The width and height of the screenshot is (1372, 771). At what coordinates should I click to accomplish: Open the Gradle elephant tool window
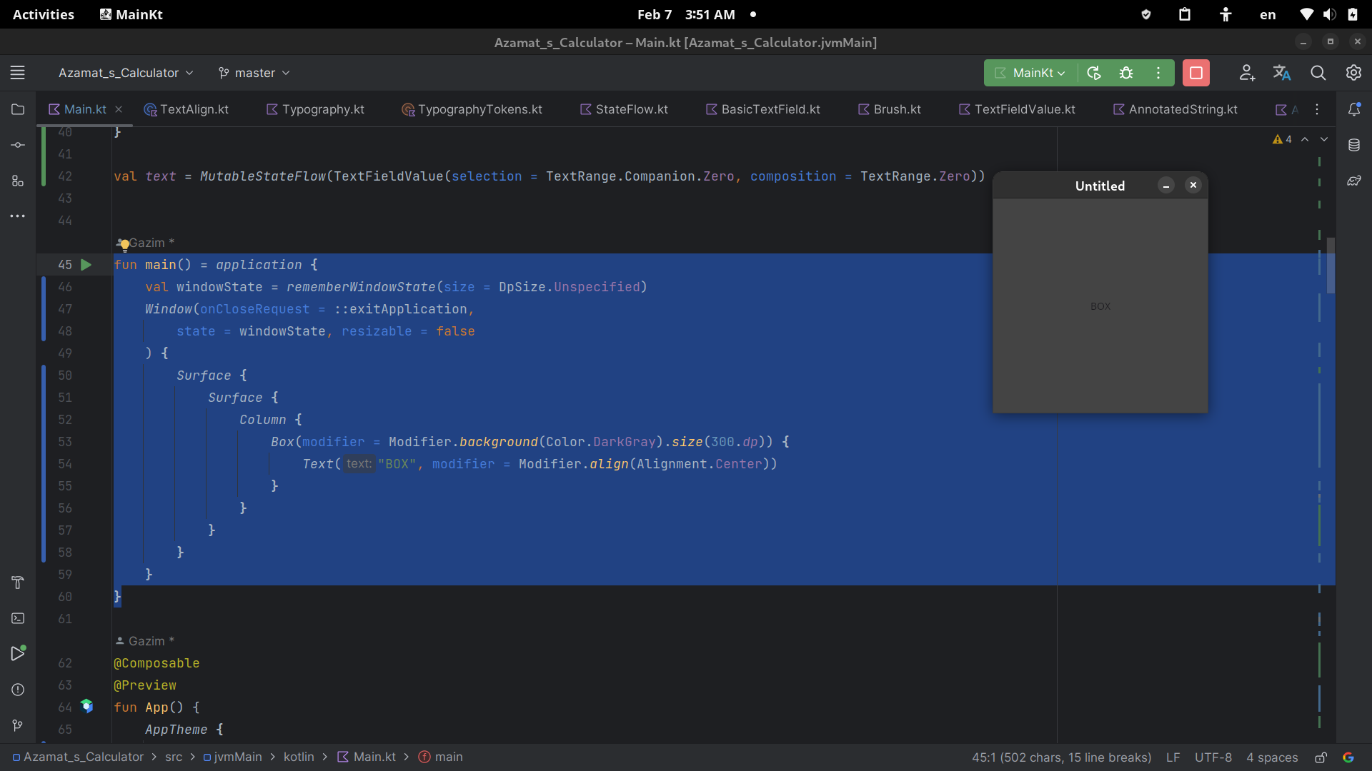[1355, 181]
